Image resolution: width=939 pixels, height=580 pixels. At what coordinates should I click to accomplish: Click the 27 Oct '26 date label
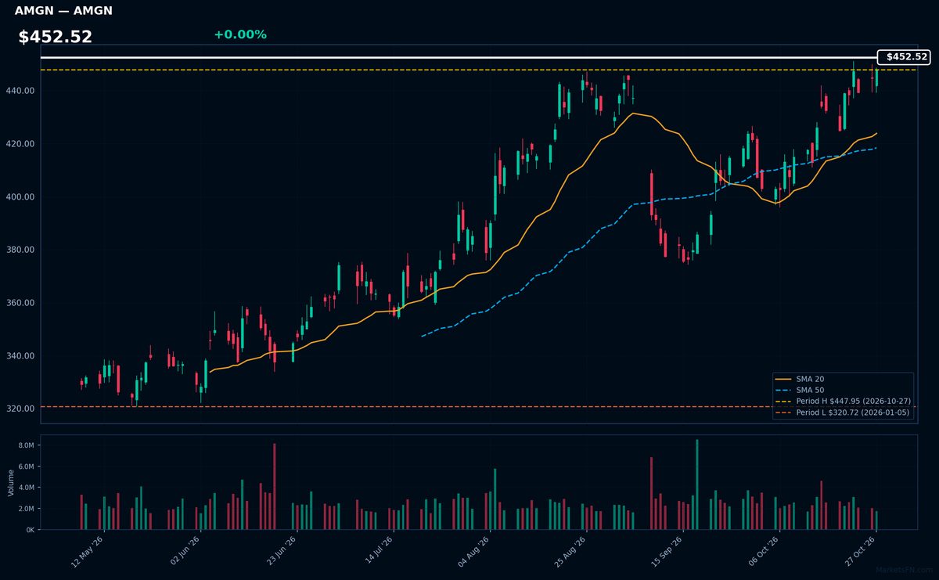click(859, 550)
